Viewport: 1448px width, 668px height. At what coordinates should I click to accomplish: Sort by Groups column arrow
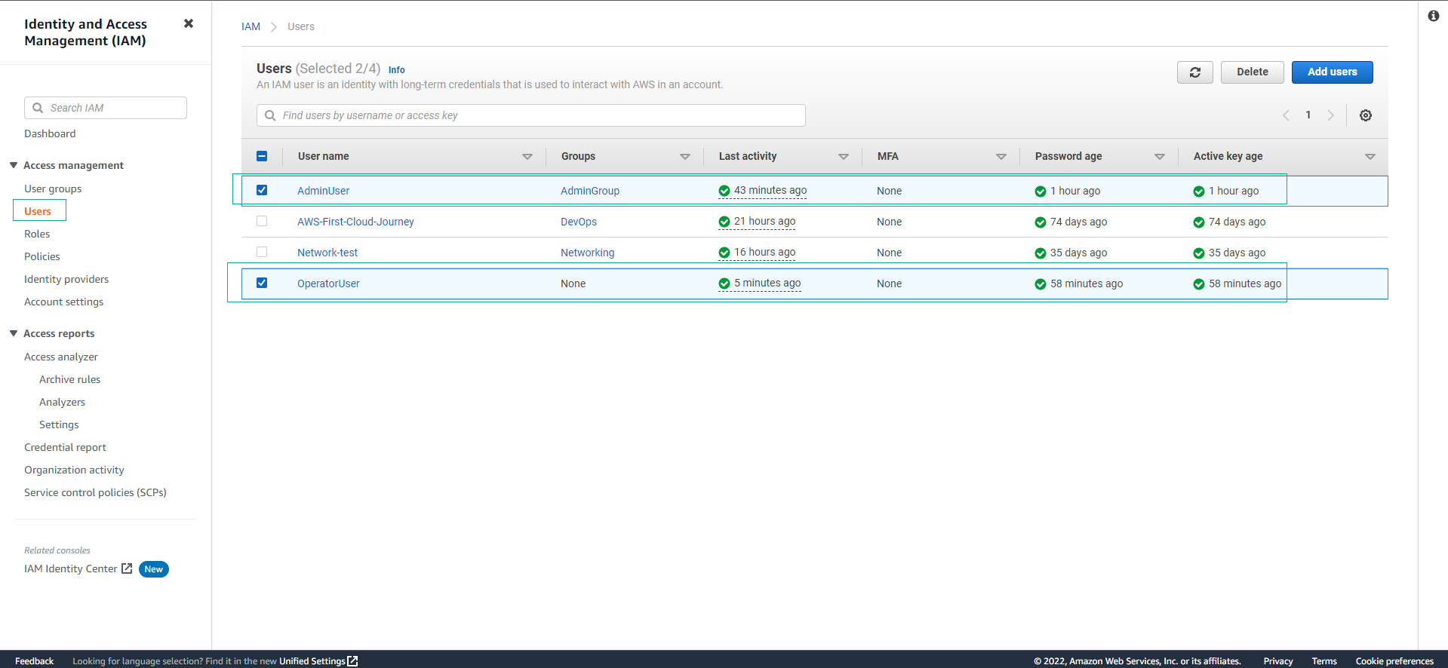coord(685,157)
